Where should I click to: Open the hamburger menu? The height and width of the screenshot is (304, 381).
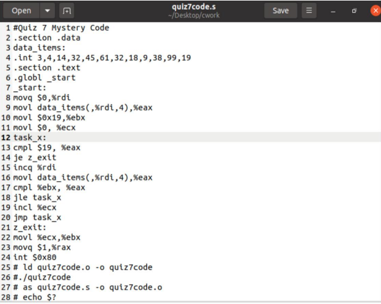[x=309, y=11]
